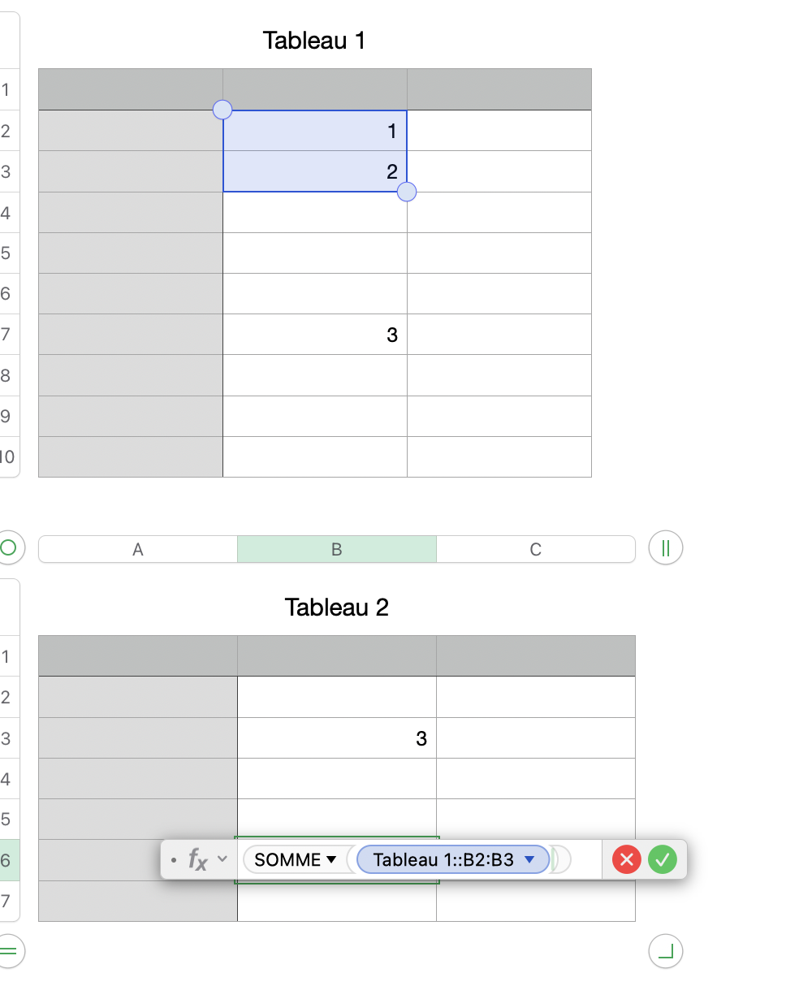Click the top-left selection handle of range B2:B3
Image resolution: width=799 pixels, height=999 pixels.
tap(222, 110)
